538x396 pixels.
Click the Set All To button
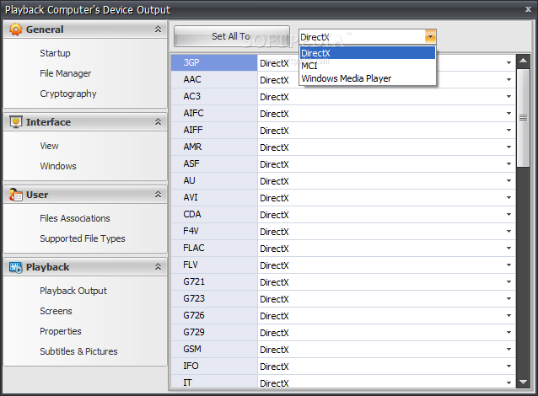click(232, 36)
